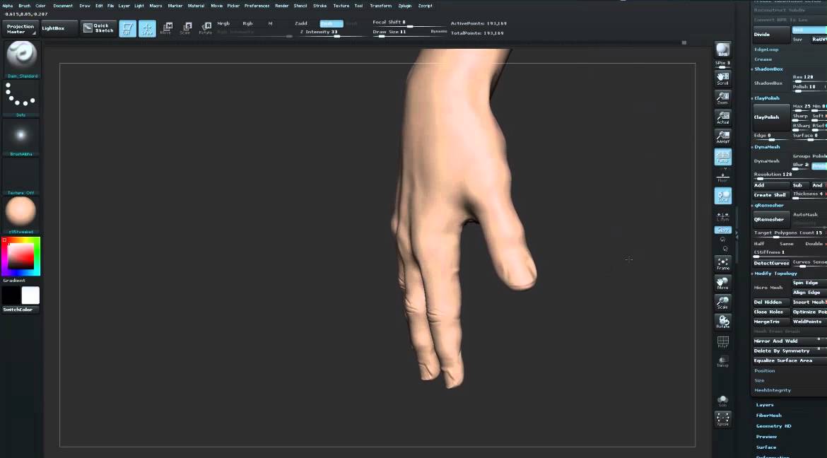
Task: Expand the FiberMesh subpalette
Action: [x=769, y=416]
